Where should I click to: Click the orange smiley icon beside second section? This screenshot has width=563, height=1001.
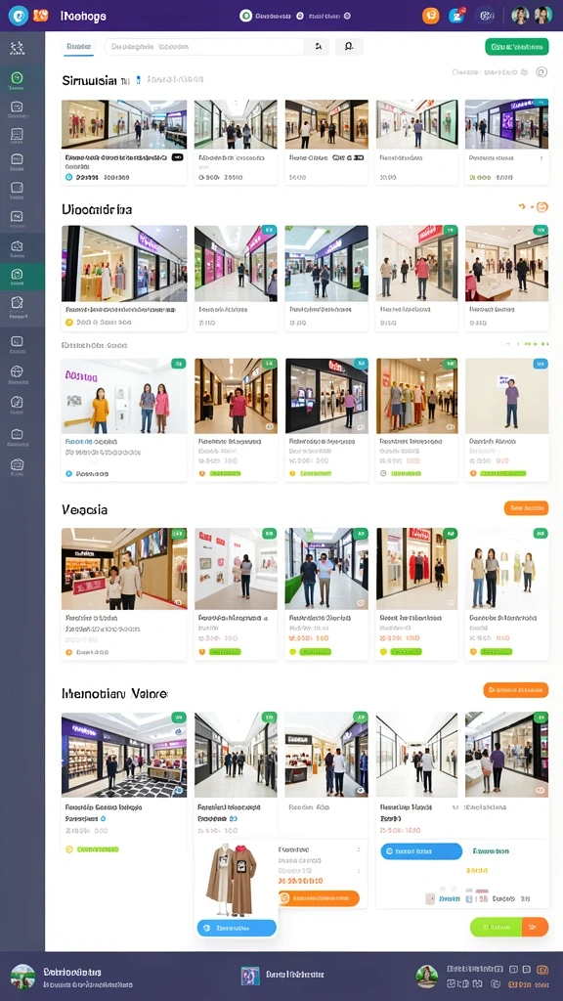coord(541,207)
